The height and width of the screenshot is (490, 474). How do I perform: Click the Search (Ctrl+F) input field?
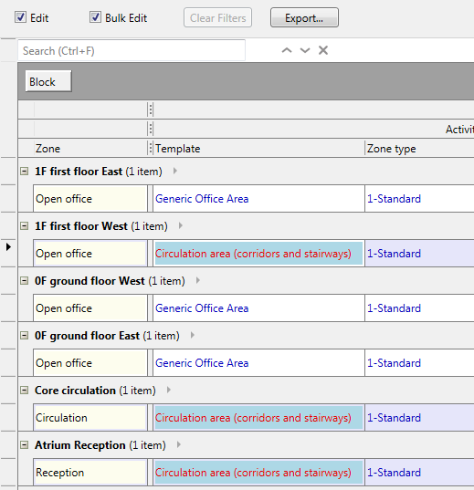(132, 50)
